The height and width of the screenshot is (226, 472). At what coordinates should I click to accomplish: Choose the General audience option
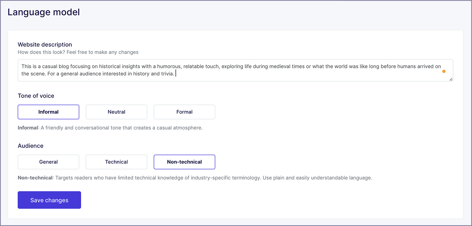(x=48, y=162)
